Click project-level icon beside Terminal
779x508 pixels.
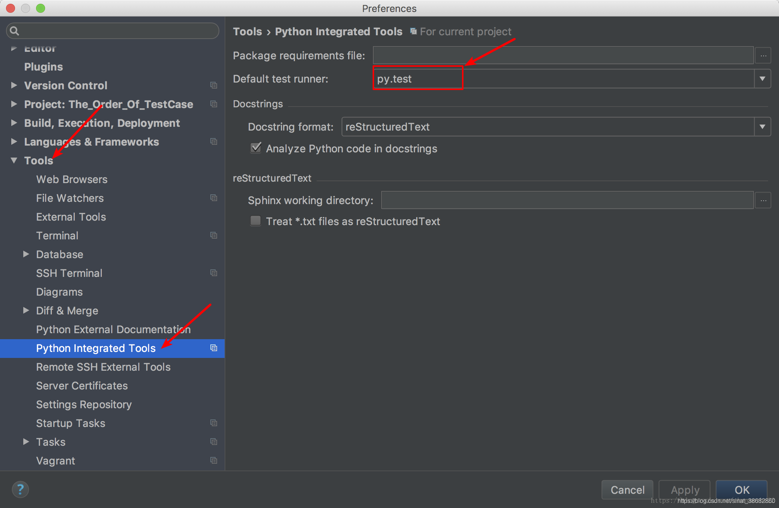[x=214, y=236]
